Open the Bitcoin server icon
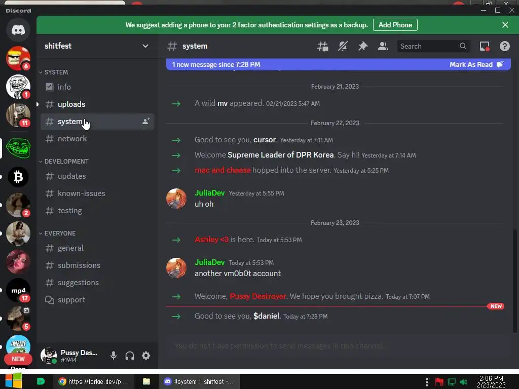The height and width of the screenshot is (389, 519). click(x=18, y=177)
